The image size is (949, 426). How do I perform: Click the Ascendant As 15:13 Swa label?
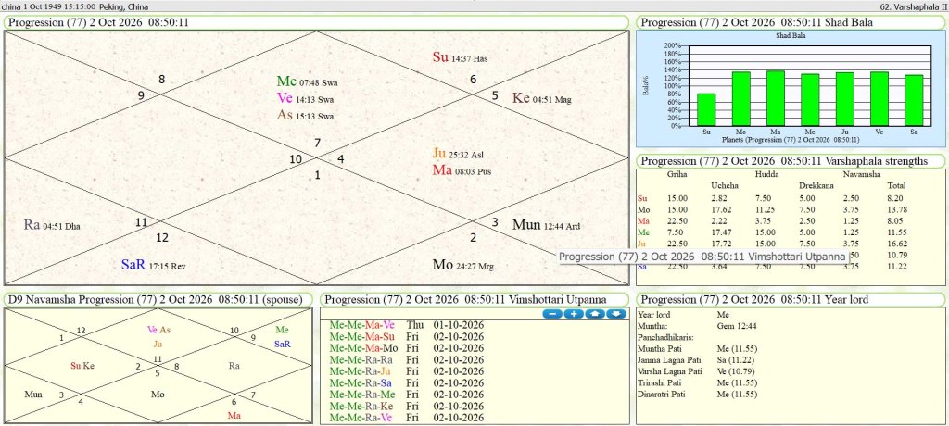pos(307,116)
